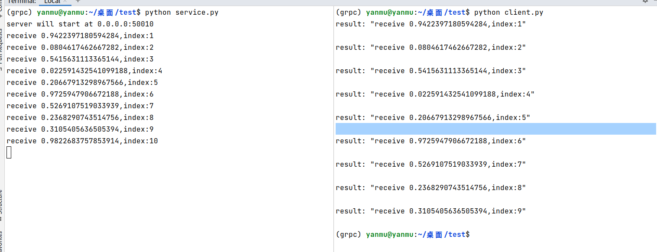Click server log line ending 'index:3'
The image size is (657, 252).
[x=80, y=59]
